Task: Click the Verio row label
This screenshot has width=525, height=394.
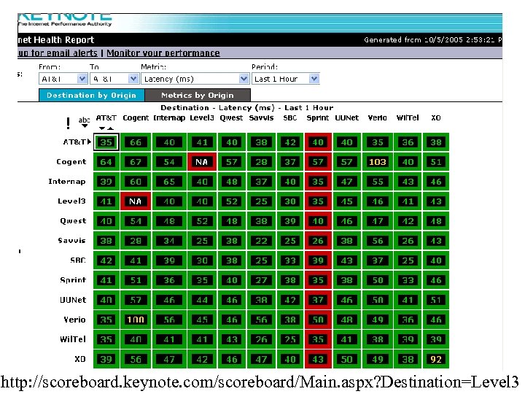Action: (x=74, y=320)
